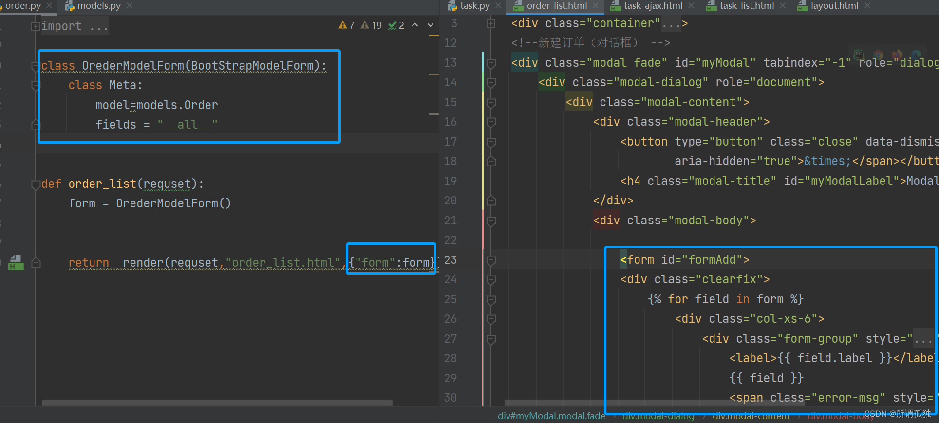939x423 pixels.
Task: Go to previous highlighted error arrow
Action: (x=415, y=25)
